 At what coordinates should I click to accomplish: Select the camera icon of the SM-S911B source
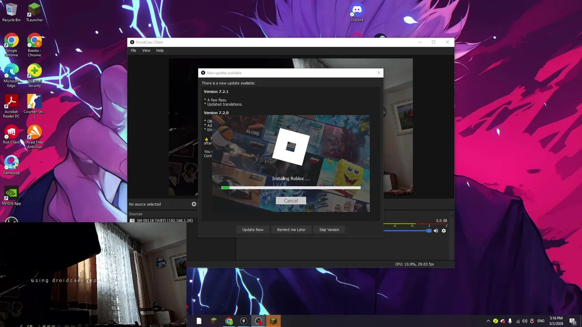132,221
